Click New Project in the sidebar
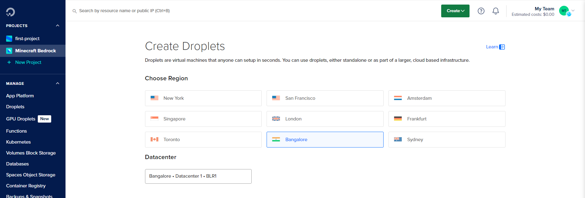 click(x=28, y=62)
